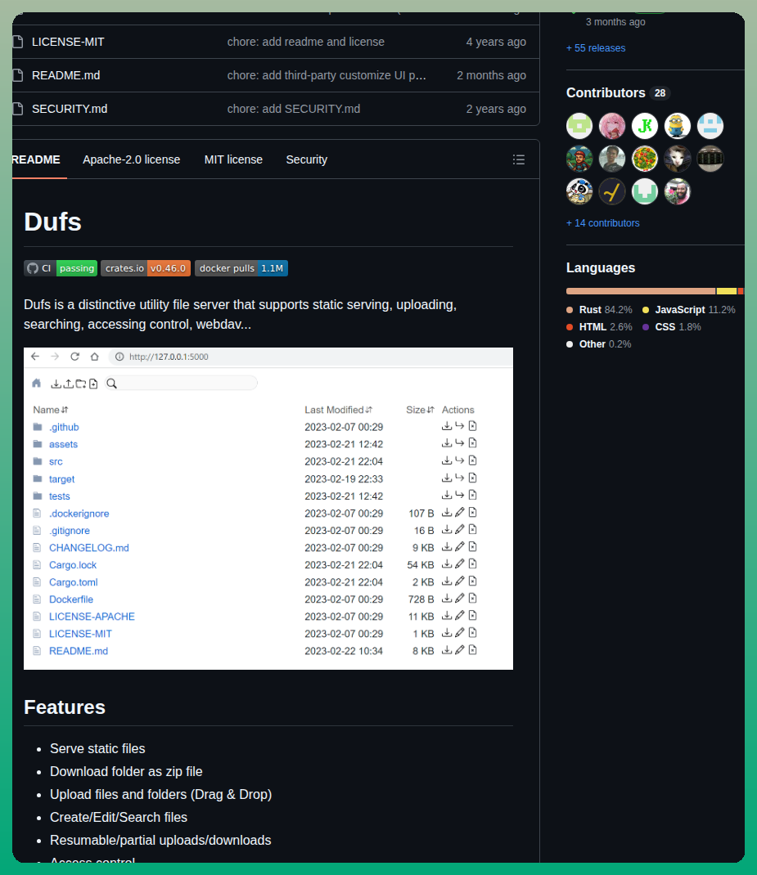Viewport: 757px width, 875px height.
Task: Switch to the Apache-2.0 license tab
Action: 132,159
